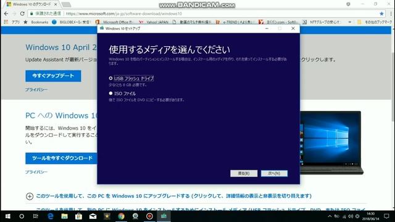Click the 次へ(N) next button
The height and width of the screenshot is (222, 395).
pyautogui.click(x=274, y=173)
